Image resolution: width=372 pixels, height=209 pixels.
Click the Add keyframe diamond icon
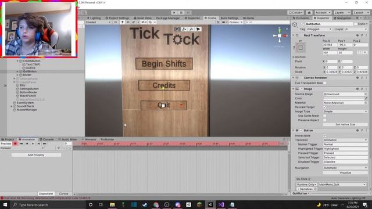point(58,148)
